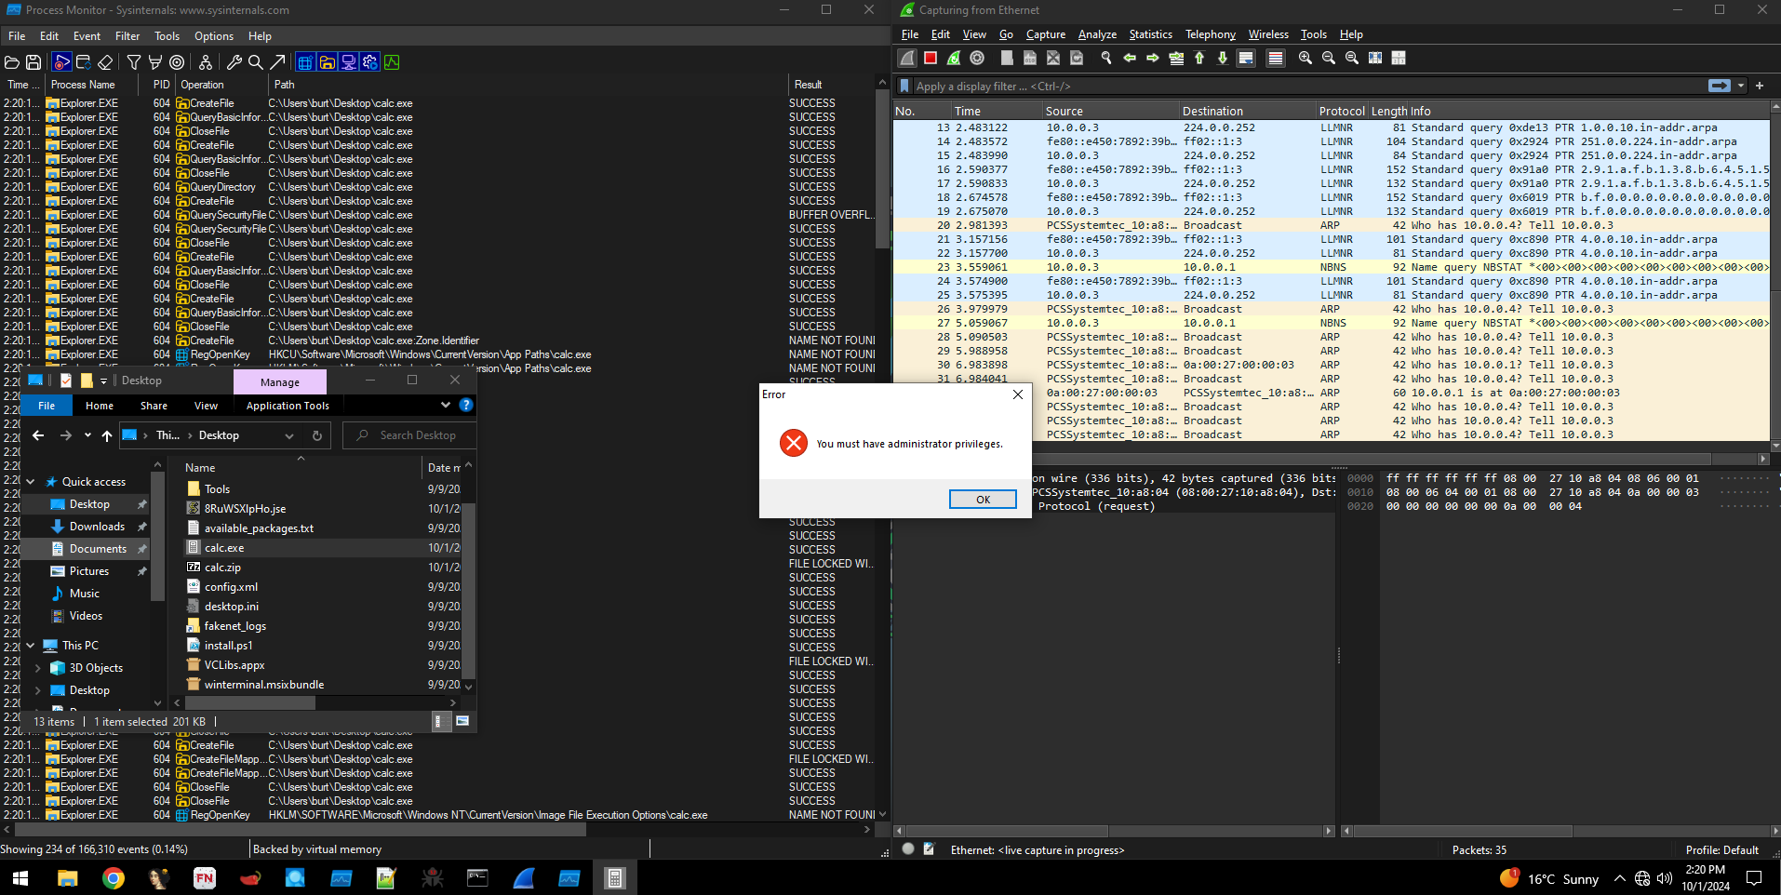Toggle Process Monitor event capture
Image resolution: width=1781 pixels, height=895 pixels.
[62, 62]
